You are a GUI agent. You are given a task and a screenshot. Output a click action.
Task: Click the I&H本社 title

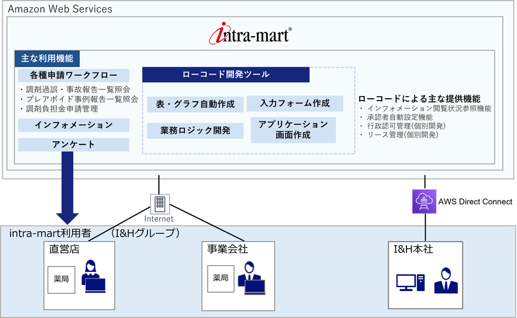413,249
